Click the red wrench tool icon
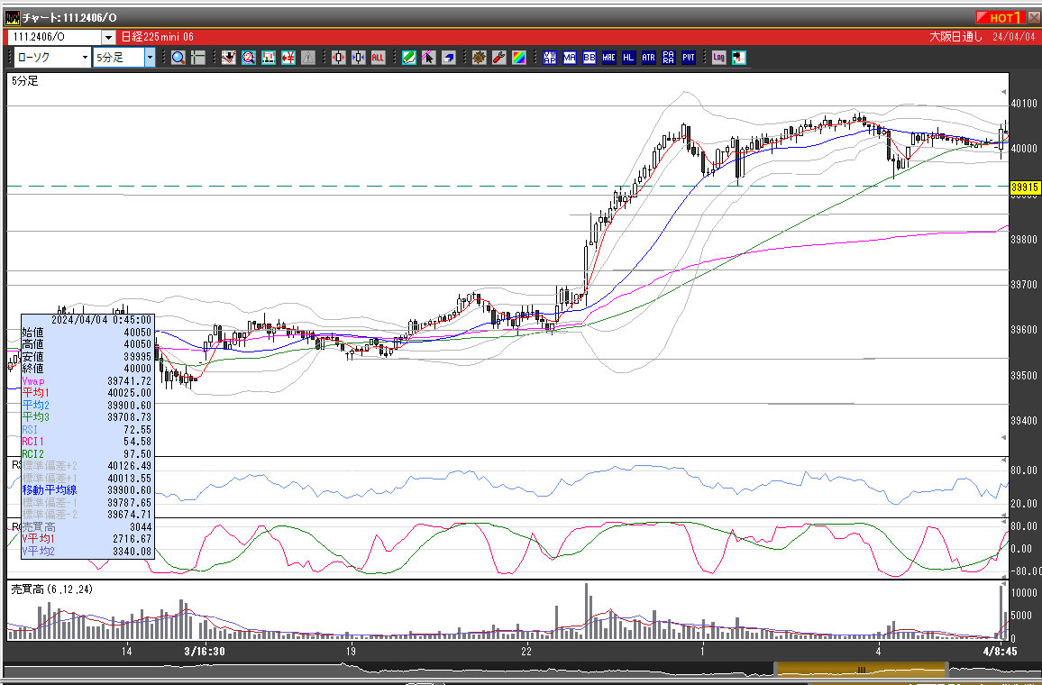 click(499, 58)
